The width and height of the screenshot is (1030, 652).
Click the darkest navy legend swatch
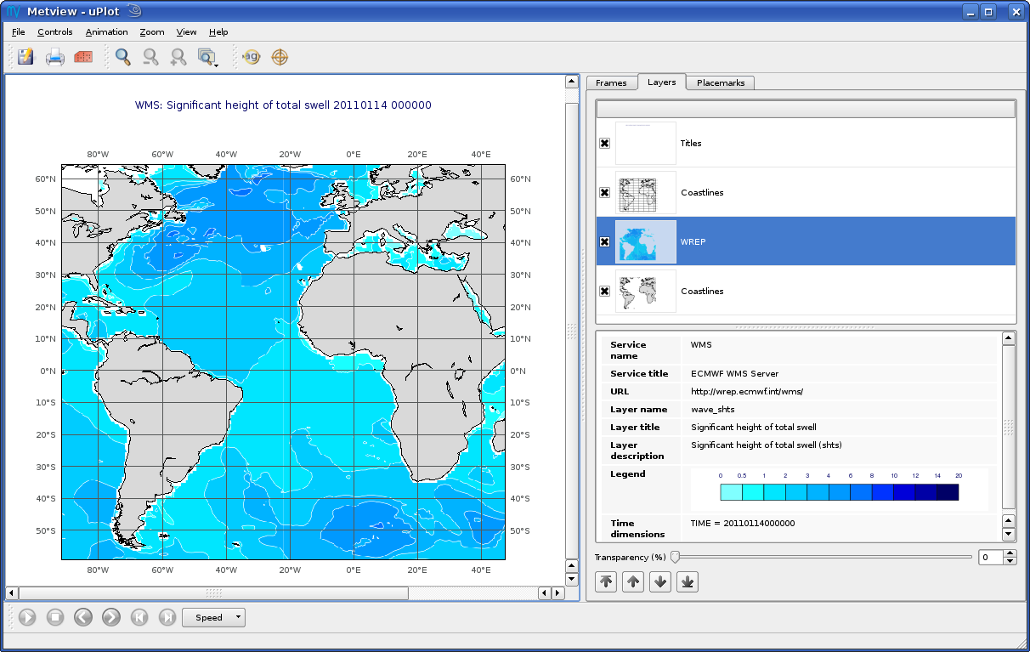click(x=948, y=492)
